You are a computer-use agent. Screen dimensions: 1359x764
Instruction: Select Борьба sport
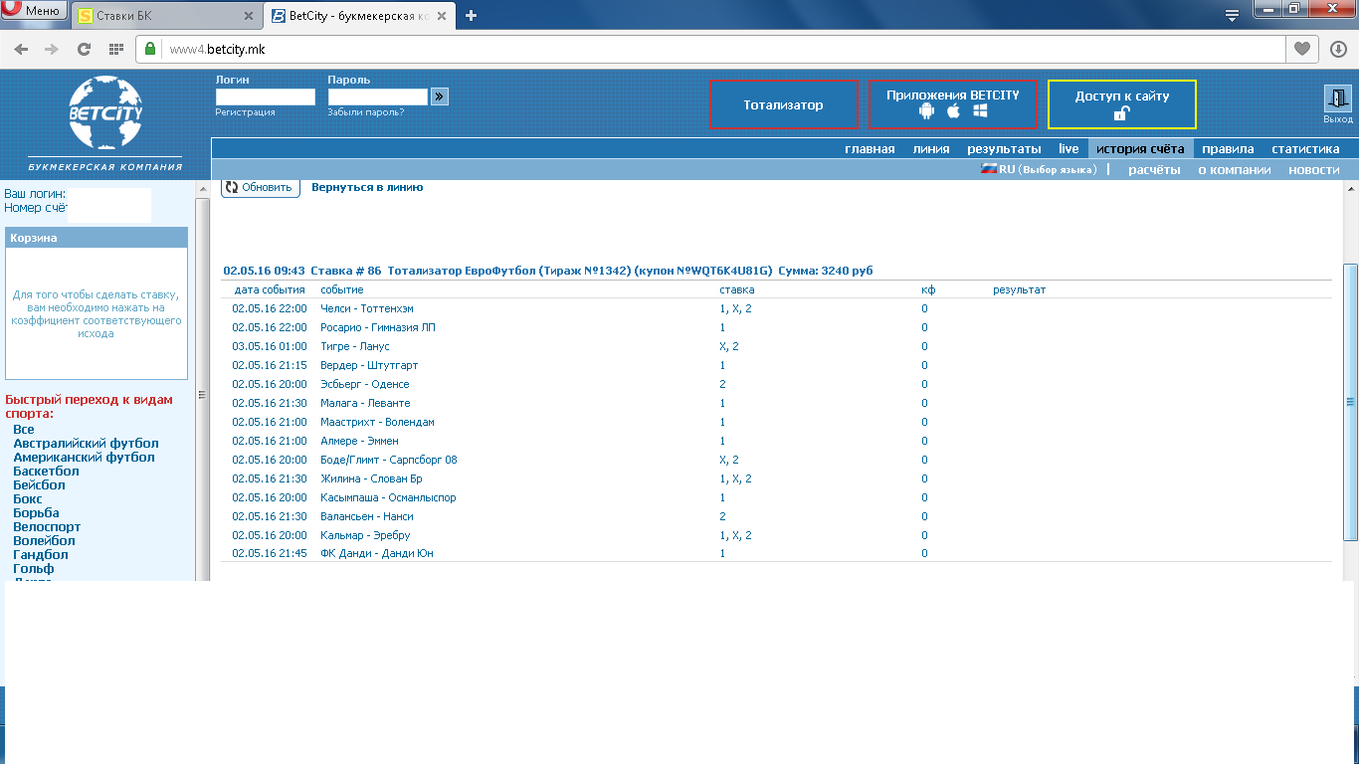[36, 513]
